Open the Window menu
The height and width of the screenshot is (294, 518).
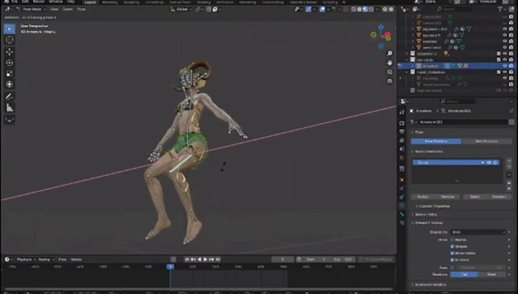56,2
